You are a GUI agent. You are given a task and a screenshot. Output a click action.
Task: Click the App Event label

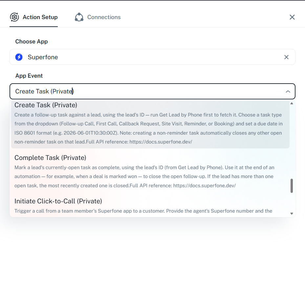pos(29,76)
